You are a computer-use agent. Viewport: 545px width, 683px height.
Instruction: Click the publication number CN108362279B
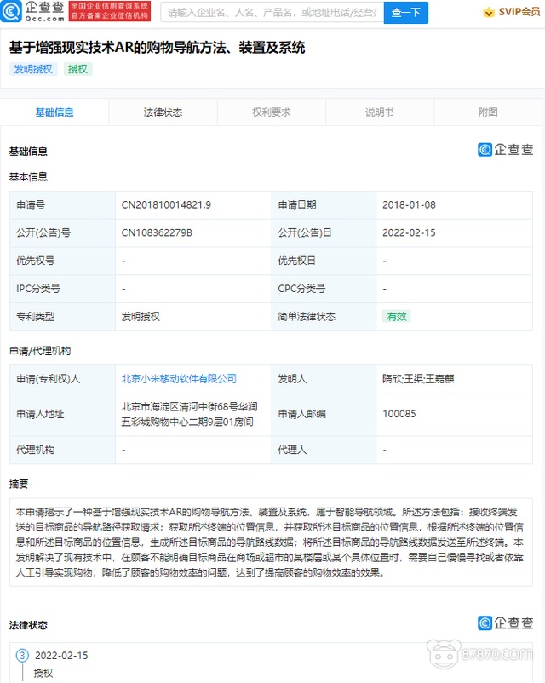coord(157,232)
